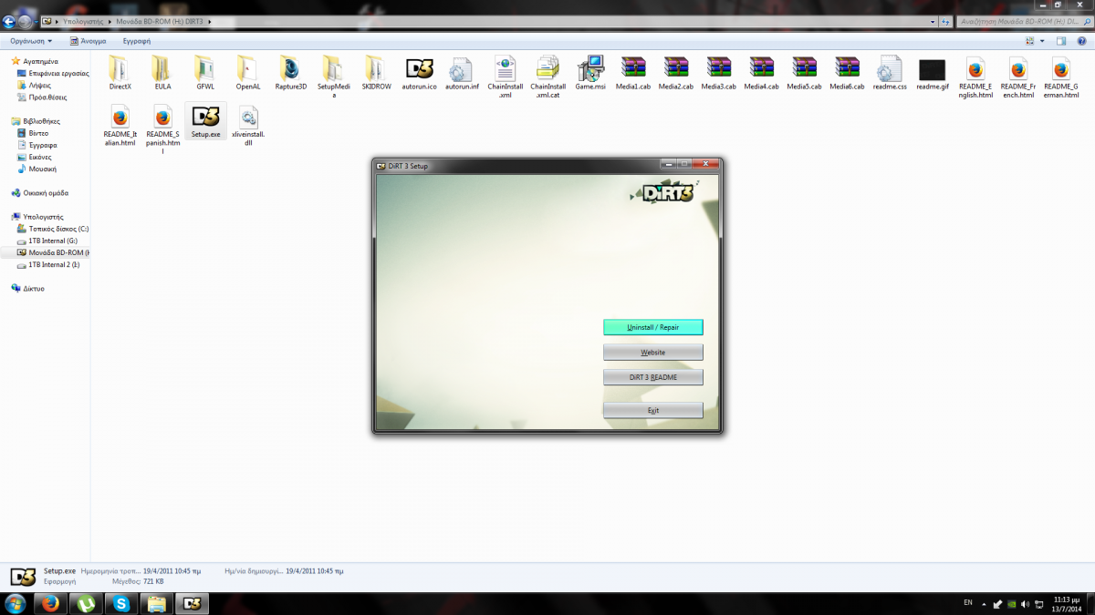
Task: Open the recent locations dropdown arrow
Action: pyautogui.click(x=36, y=20)
